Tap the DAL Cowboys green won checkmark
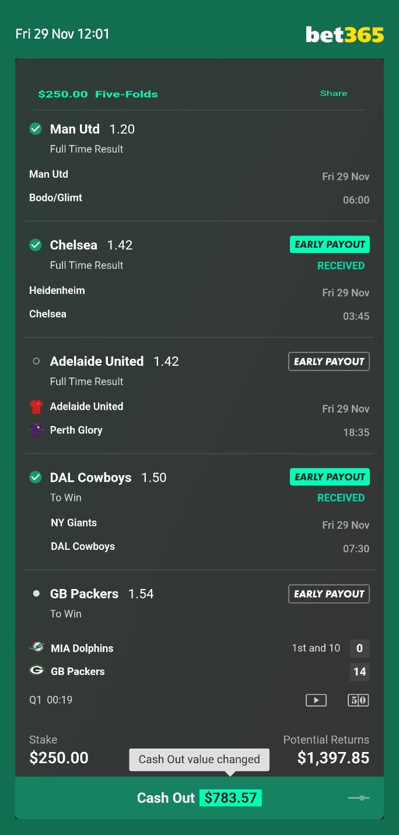Viewport: 399px width, 835px height. tap(36, 477)
